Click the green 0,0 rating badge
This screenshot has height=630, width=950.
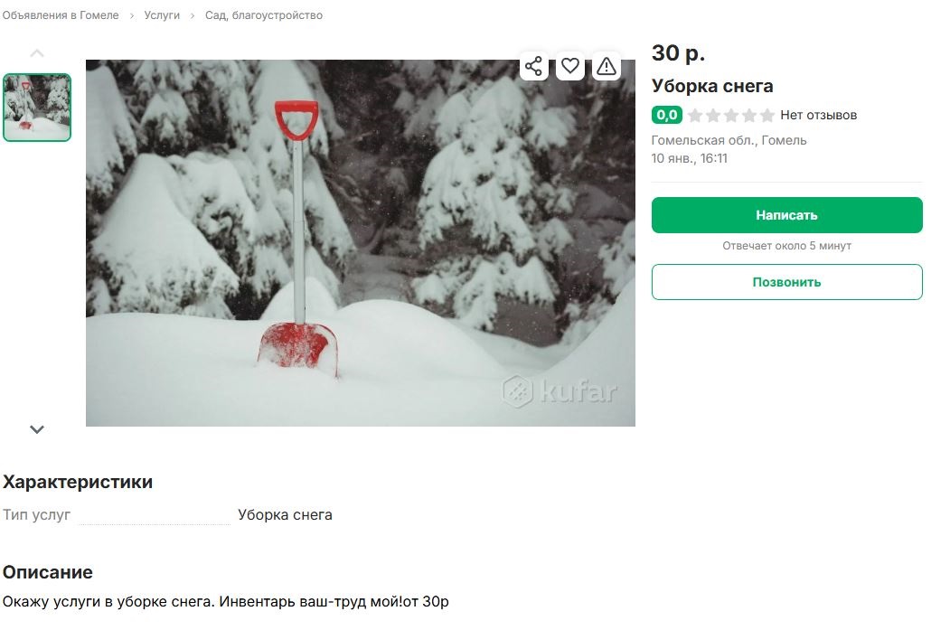[x=667, y=115]
